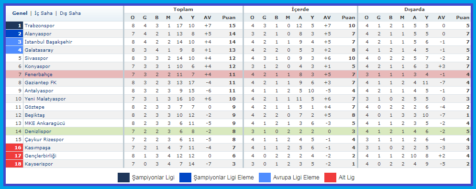Click the blue Şampiyonlar Ligi Eleme swatch
The height and width of the screenshot is (189, 476).
pyautogui.click(x=185, y=178)
